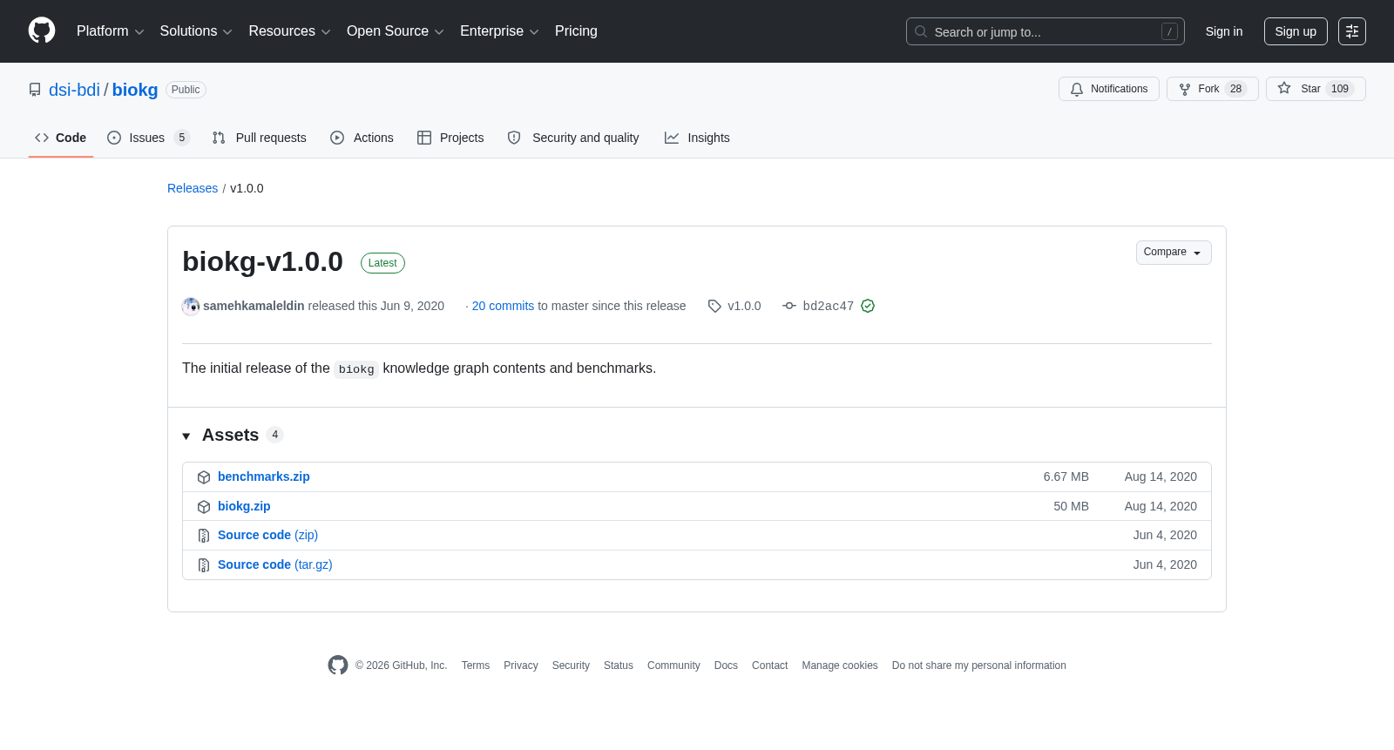Viewport: 1394px width, 750px height.
Task: Open the Issues tab
Action: pos(148,138)
